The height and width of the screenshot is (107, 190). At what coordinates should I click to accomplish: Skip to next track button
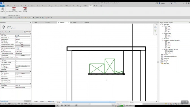pos(69,105)
